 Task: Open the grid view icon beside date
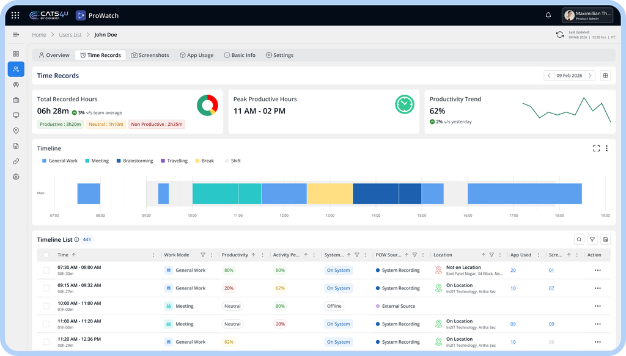(x=605, y=75)
